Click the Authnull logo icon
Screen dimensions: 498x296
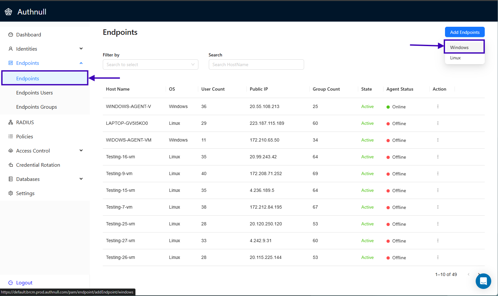click(8, 12)
